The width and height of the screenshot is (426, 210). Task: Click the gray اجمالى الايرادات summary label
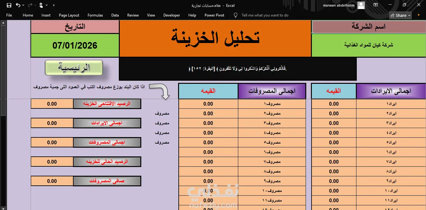coord(107,123)
